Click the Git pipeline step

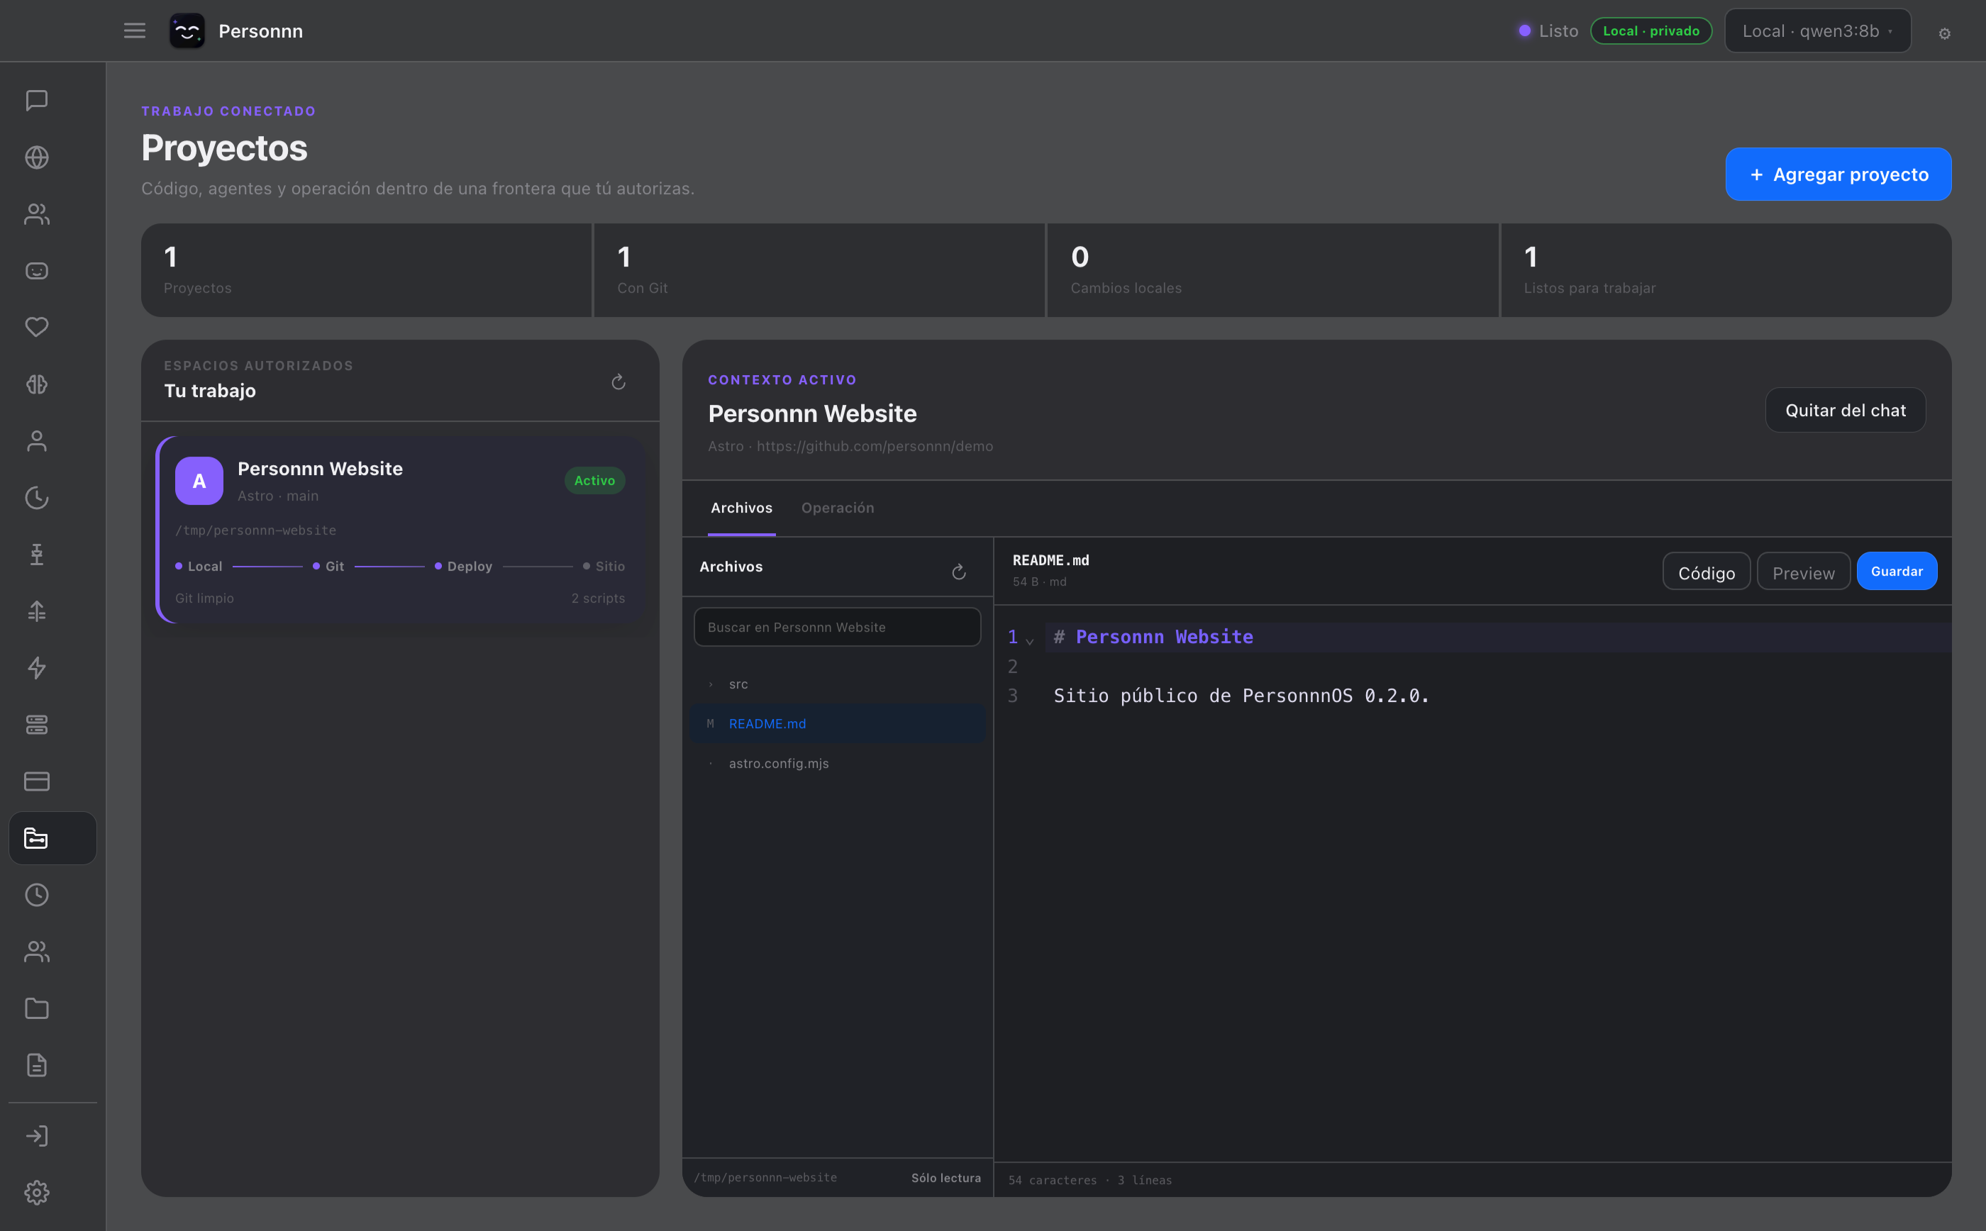(328, 567)
